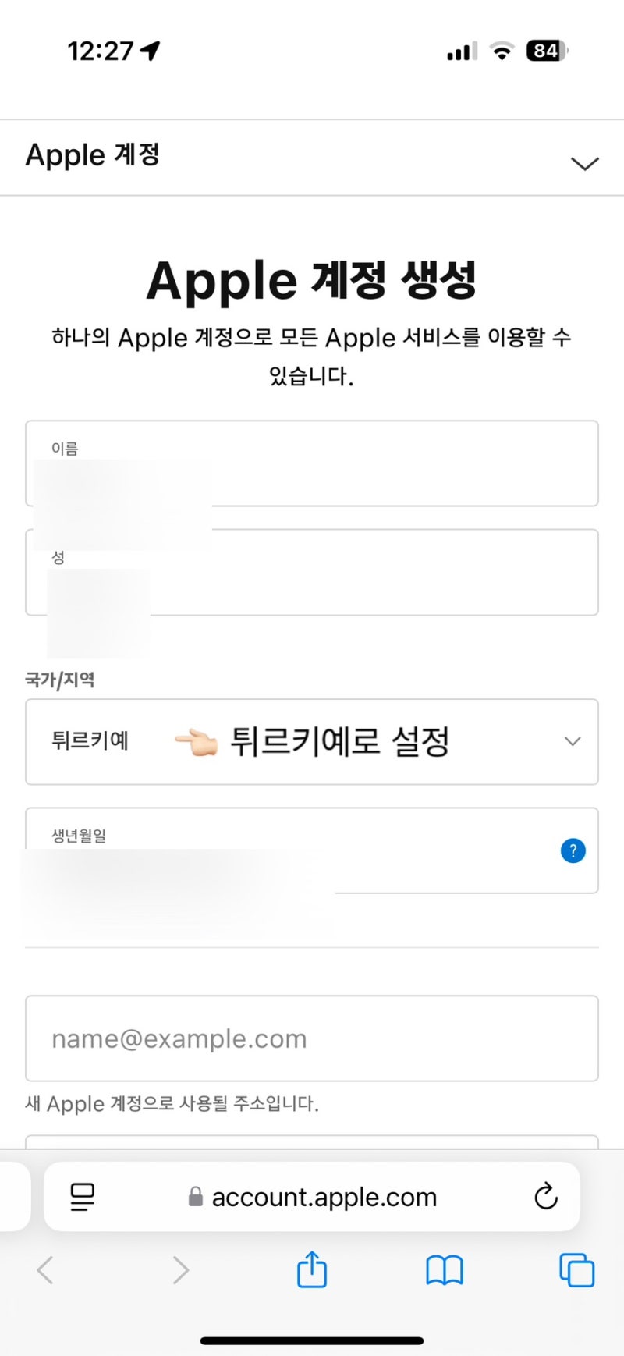
Task: Open page reader menu icon in address bar
Action: tap(82, 1196)
